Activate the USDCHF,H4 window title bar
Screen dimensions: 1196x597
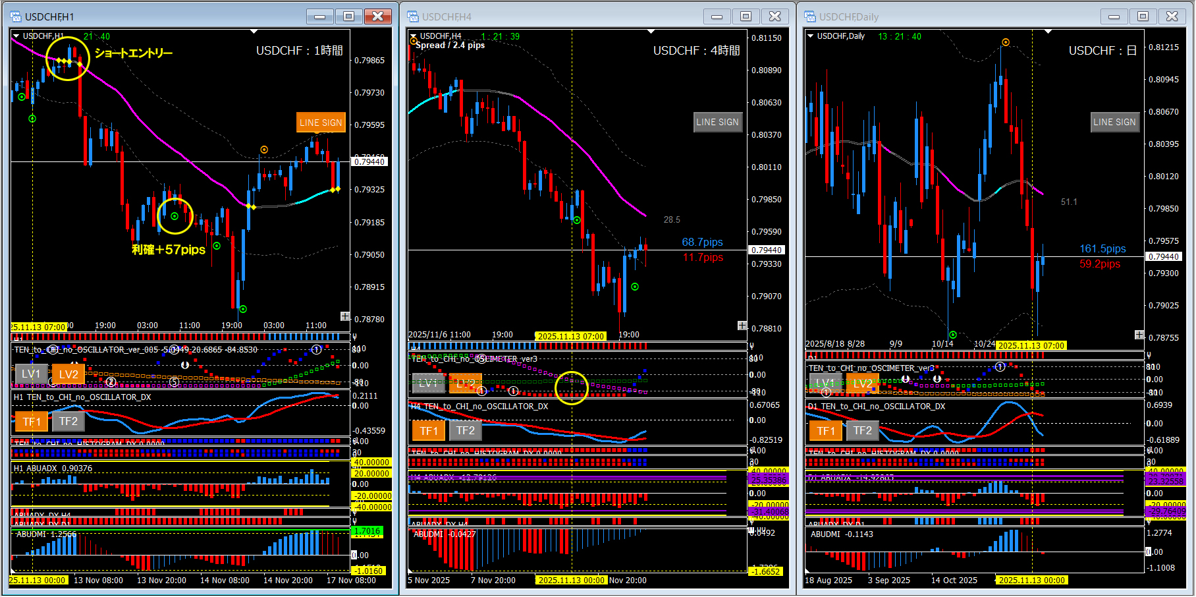(x=560, y=16)
